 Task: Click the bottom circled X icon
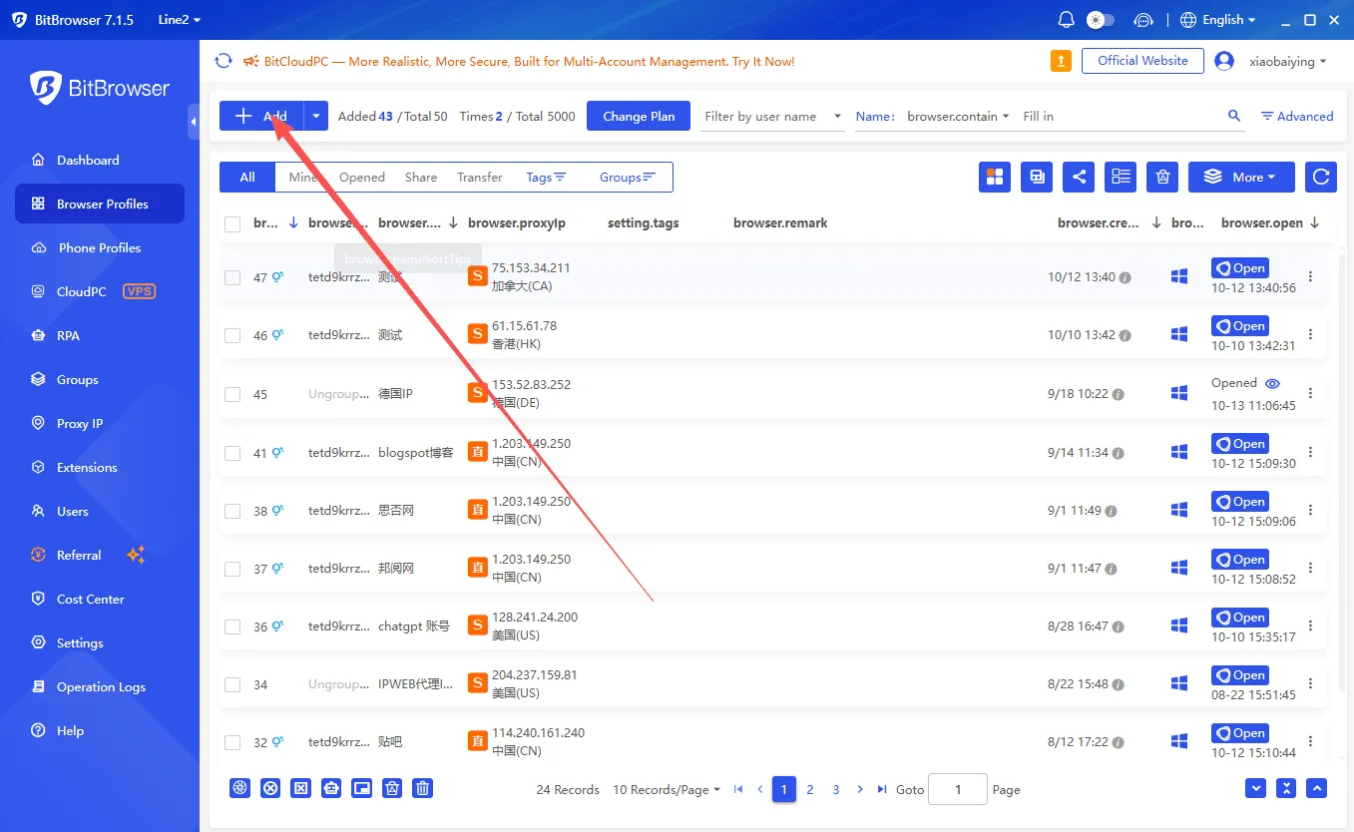[270, 788]
